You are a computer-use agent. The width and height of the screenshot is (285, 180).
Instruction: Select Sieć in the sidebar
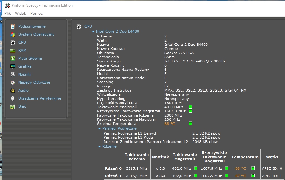[22, 106]
